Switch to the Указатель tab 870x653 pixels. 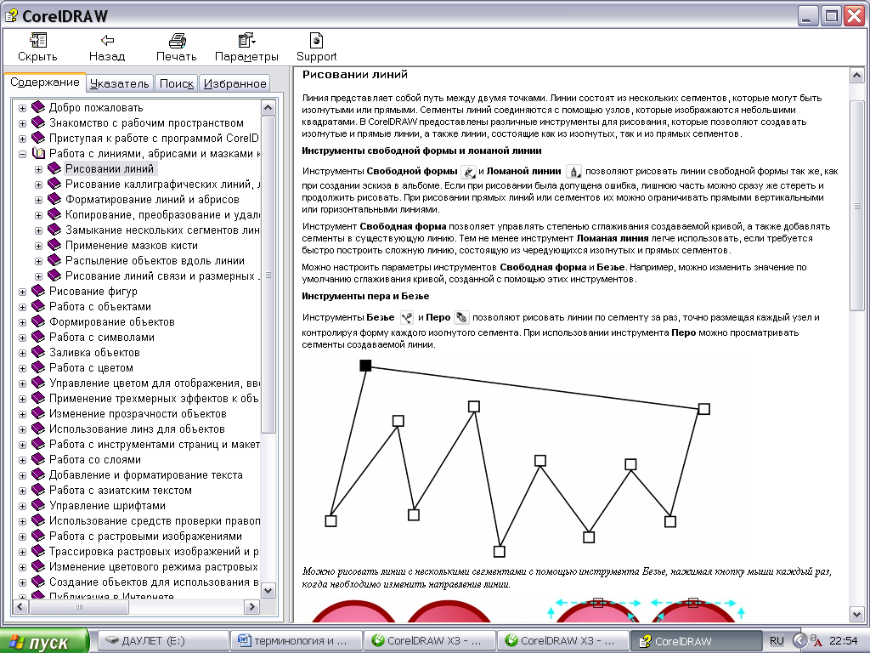119,83
